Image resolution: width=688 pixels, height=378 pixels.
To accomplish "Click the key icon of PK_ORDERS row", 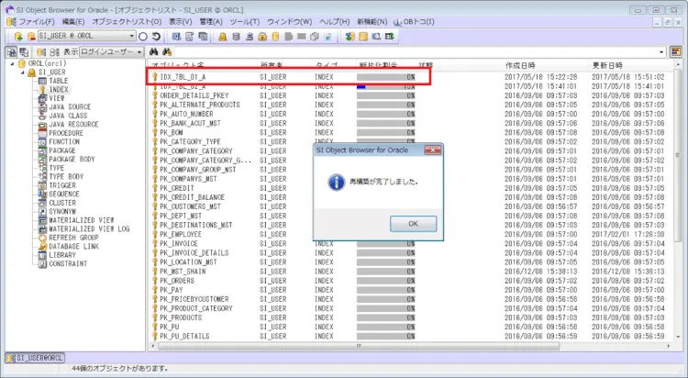I will (x=154, y=281).
